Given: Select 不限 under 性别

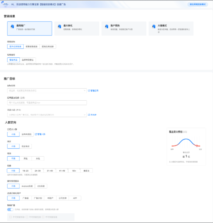Looking at the screenshot, I should pyautogui.click(x=13, y=159).
